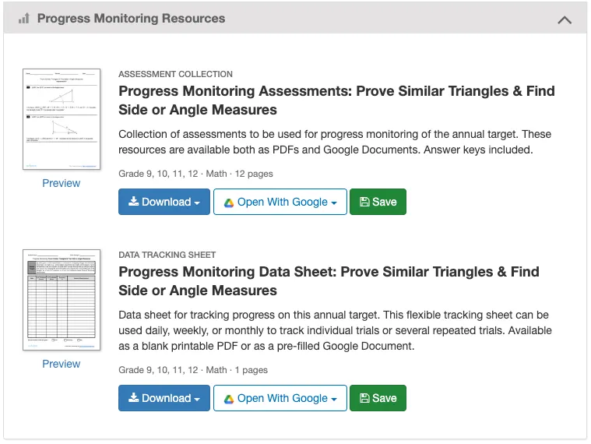Open Progress Monitoring Assessments title link

pos(336,100)
